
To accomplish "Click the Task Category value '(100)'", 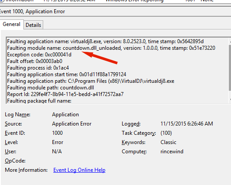I will (166, 133).
